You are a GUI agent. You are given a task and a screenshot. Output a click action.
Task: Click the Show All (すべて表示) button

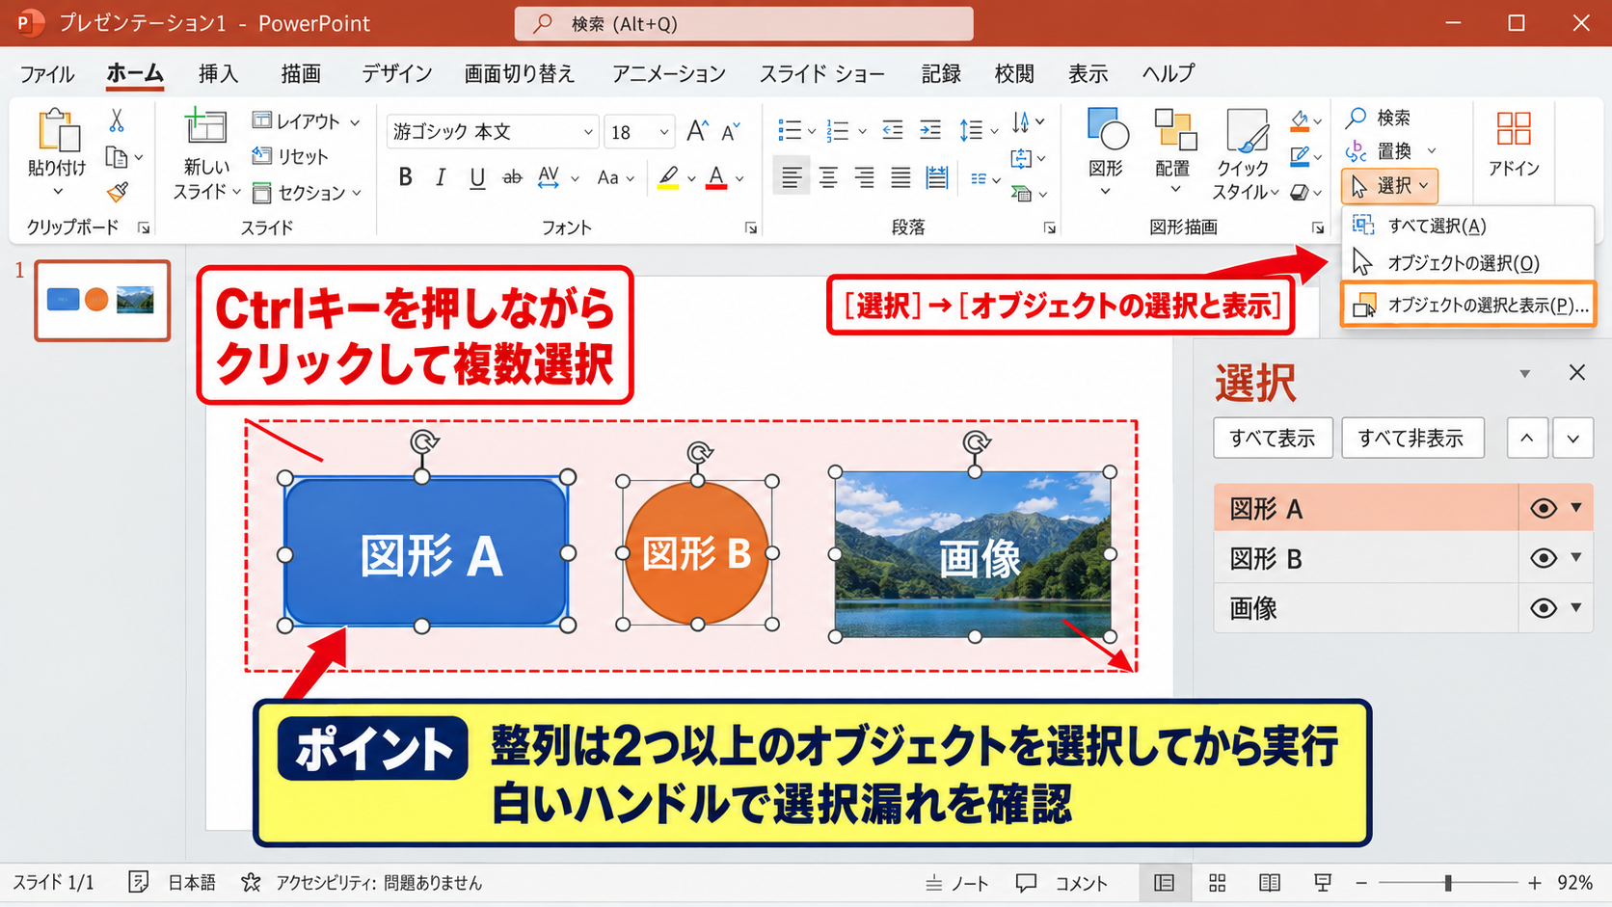click(1273, 439)
